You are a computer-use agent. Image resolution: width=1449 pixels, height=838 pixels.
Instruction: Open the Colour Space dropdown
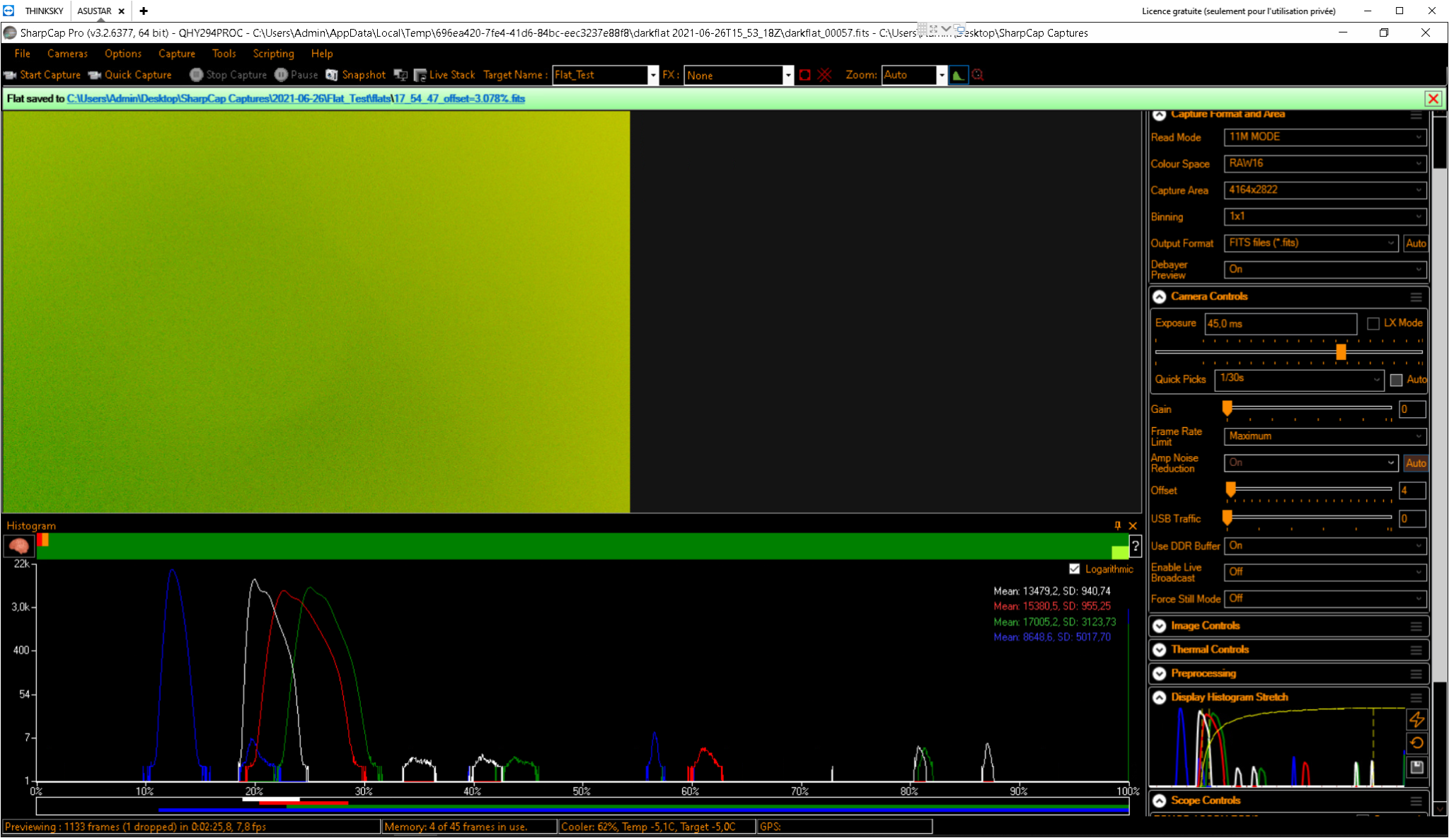click(1324, 163)
